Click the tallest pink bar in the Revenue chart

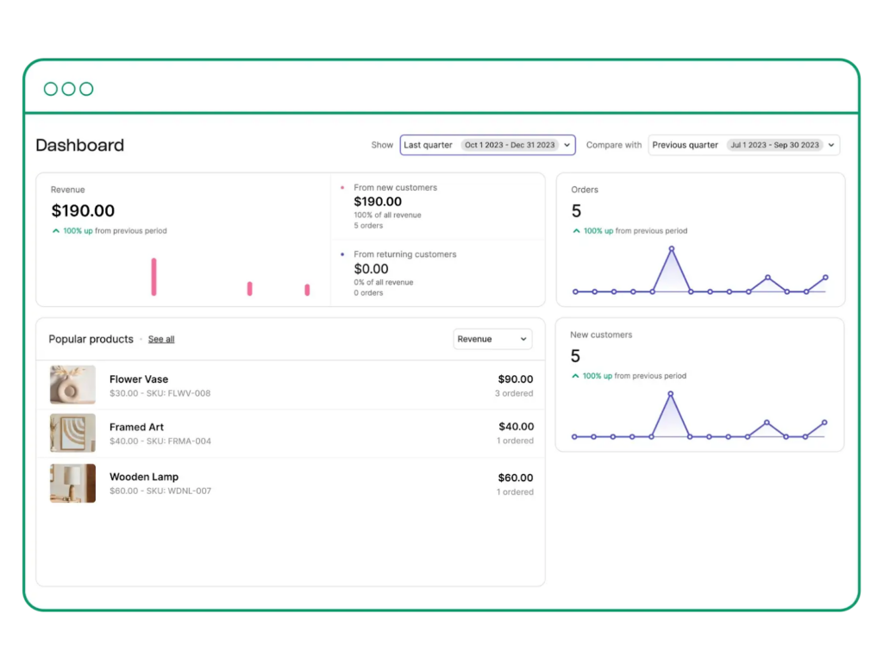click(153, 276)
